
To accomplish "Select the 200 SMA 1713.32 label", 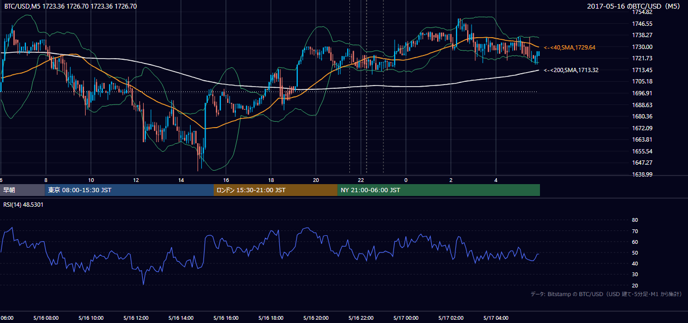I will (x=571, y=70).
